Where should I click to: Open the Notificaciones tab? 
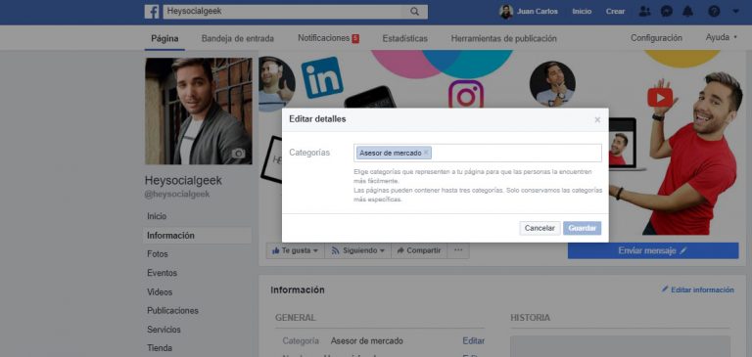328,38
